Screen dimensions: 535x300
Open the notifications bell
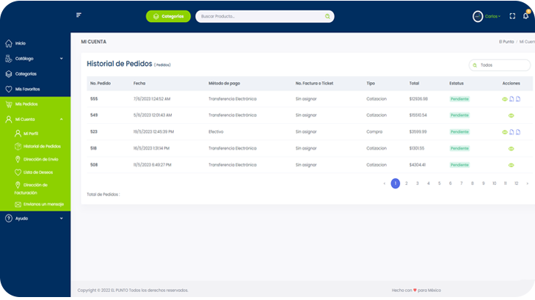point(525,15)
